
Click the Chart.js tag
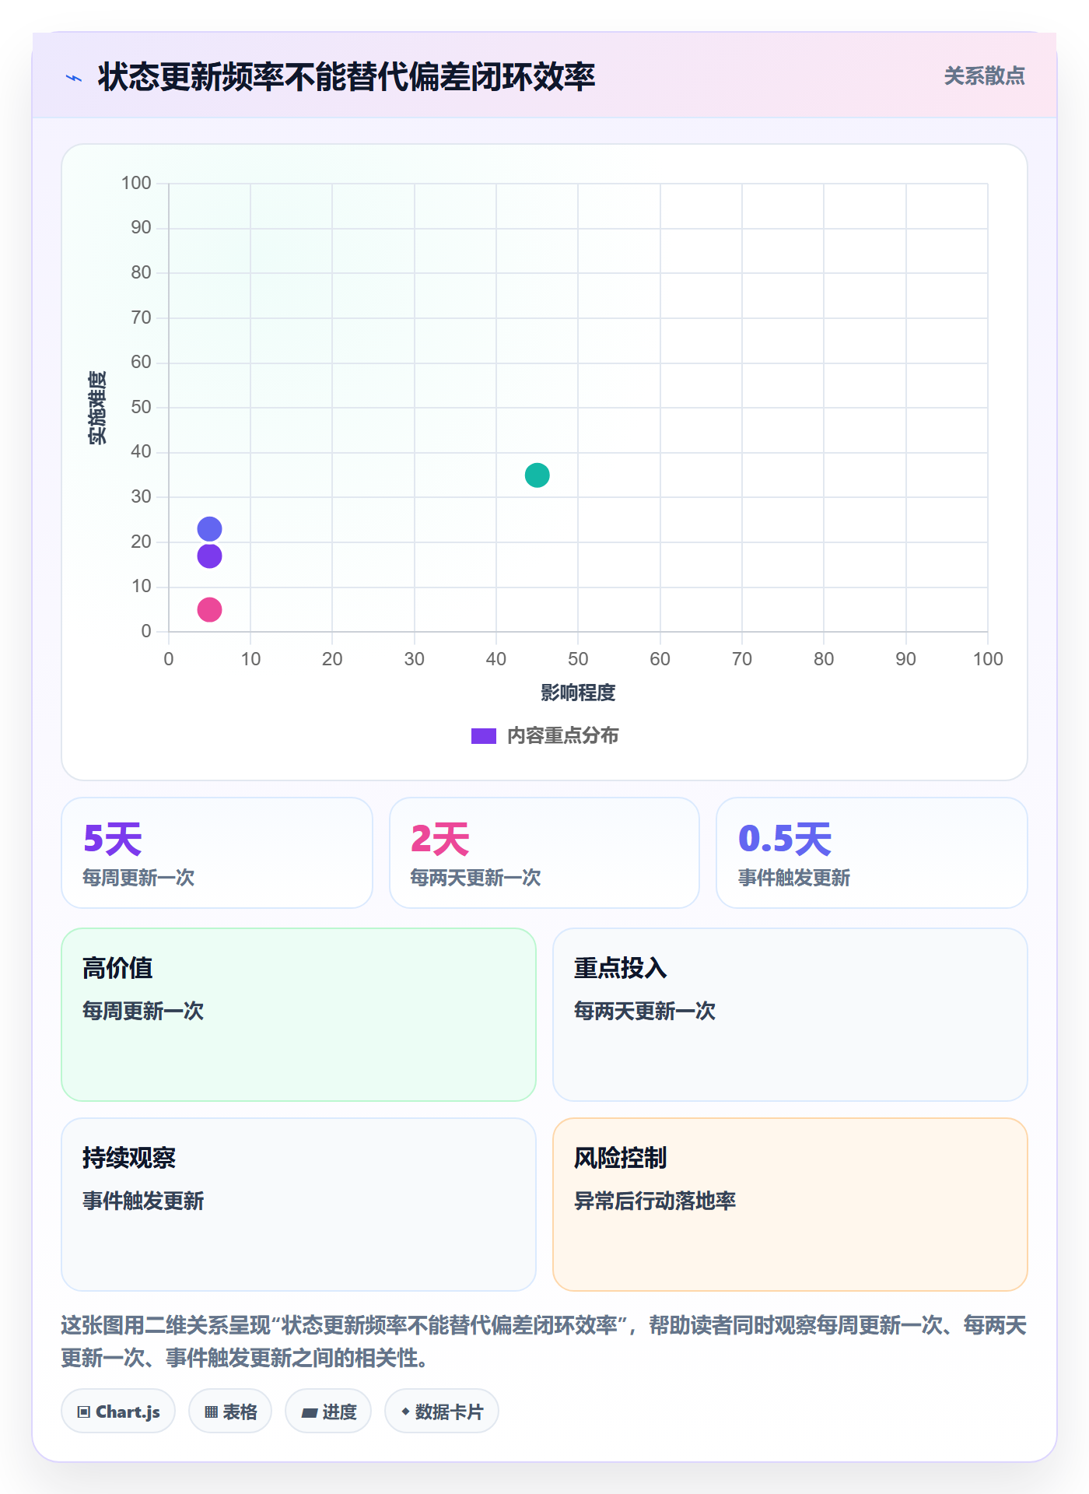118,1412
